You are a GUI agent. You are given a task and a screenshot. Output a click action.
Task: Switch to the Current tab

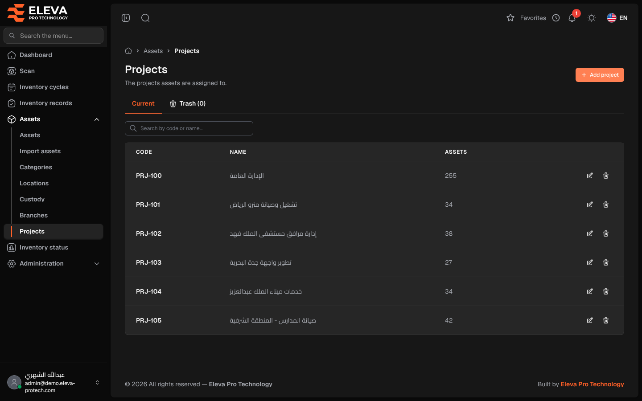click(x=143, y=103)
